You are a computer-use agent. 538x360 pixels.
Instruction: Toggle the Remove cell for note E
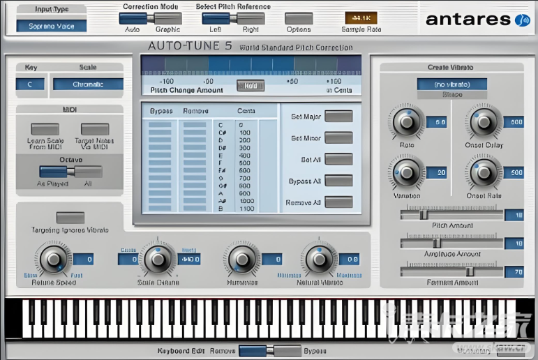tap(195, 155)
